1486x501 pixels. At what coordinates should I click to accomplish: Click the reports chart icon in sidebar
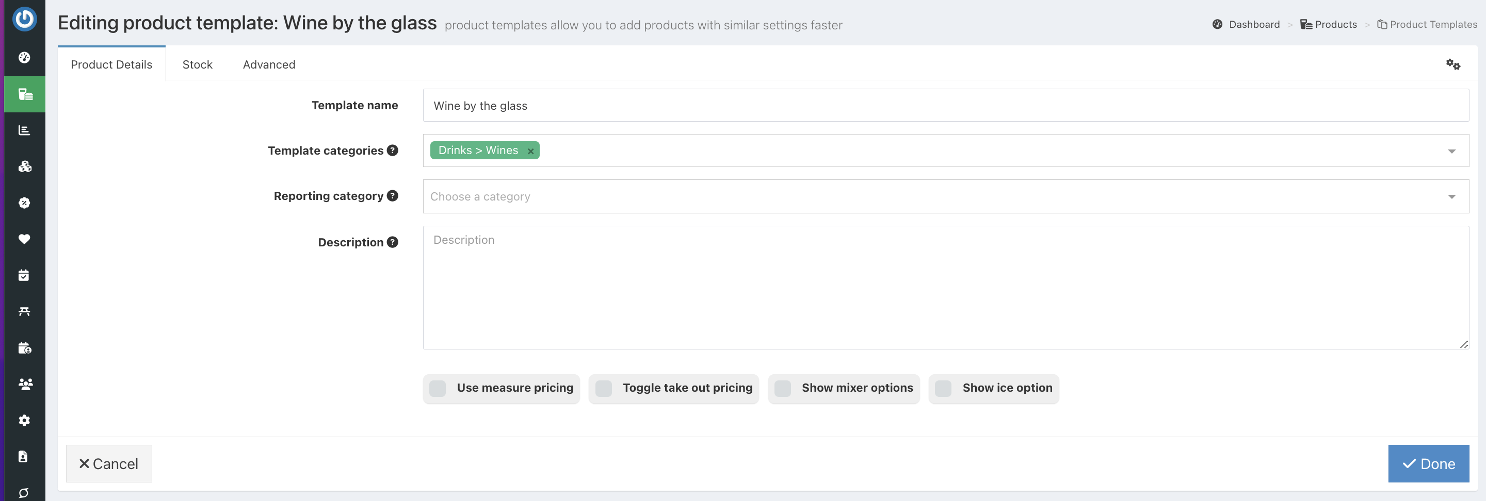point(24,130)
